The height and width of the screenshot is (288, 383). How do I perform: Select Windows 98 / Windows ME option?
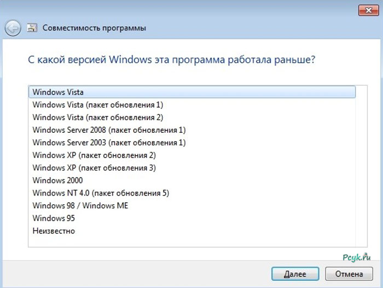(80, 205)
